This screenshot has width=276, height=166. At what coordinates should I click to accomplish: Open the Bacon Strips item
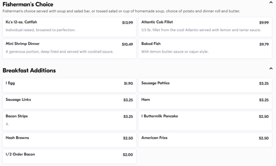pyautogui.click(x=69, y=121)
